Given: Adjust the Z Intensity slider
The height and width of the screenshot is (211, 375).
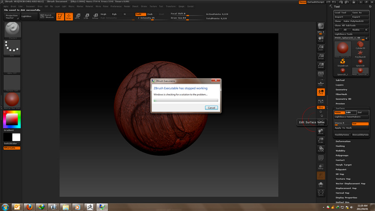Looking at the screenshot, I should [x=146, y=18].
